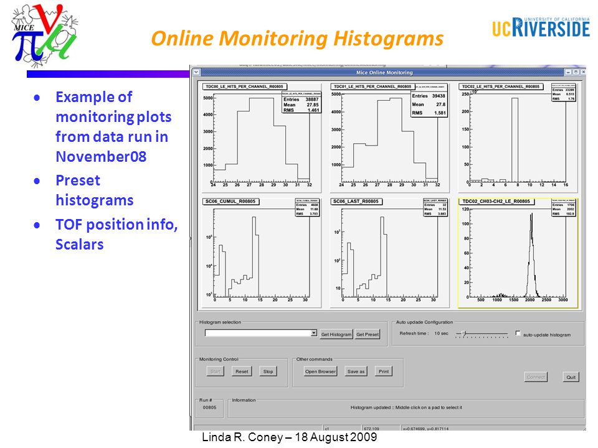Click the Refresh time 10 sec value
Viewport: 598px width, 448px height.
tap(441, 334)
